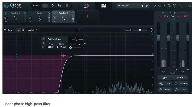Viewport: 192px width, 107px height.
Task: Toggle Equalizer 2 module power button
Action: (54, 13)
